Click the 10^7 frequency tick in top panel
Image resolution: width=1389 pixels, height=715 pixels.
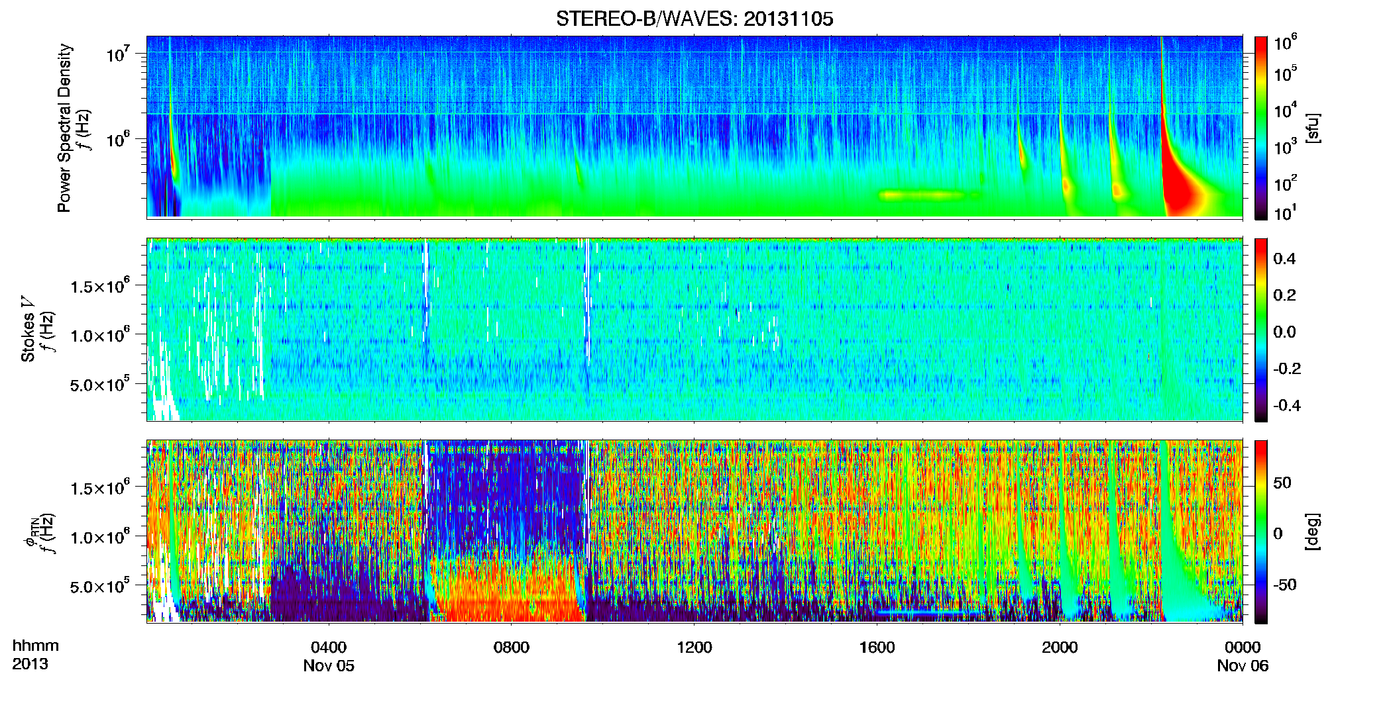coord(119,54)
